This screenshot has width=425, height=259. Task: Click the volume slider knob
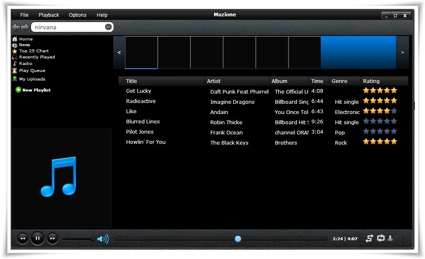pos(93,239)
